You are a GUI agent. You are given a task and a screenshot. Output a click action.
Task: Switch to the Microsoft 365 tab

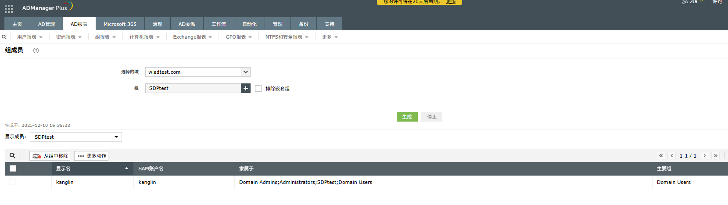click(x=120, y=24)
